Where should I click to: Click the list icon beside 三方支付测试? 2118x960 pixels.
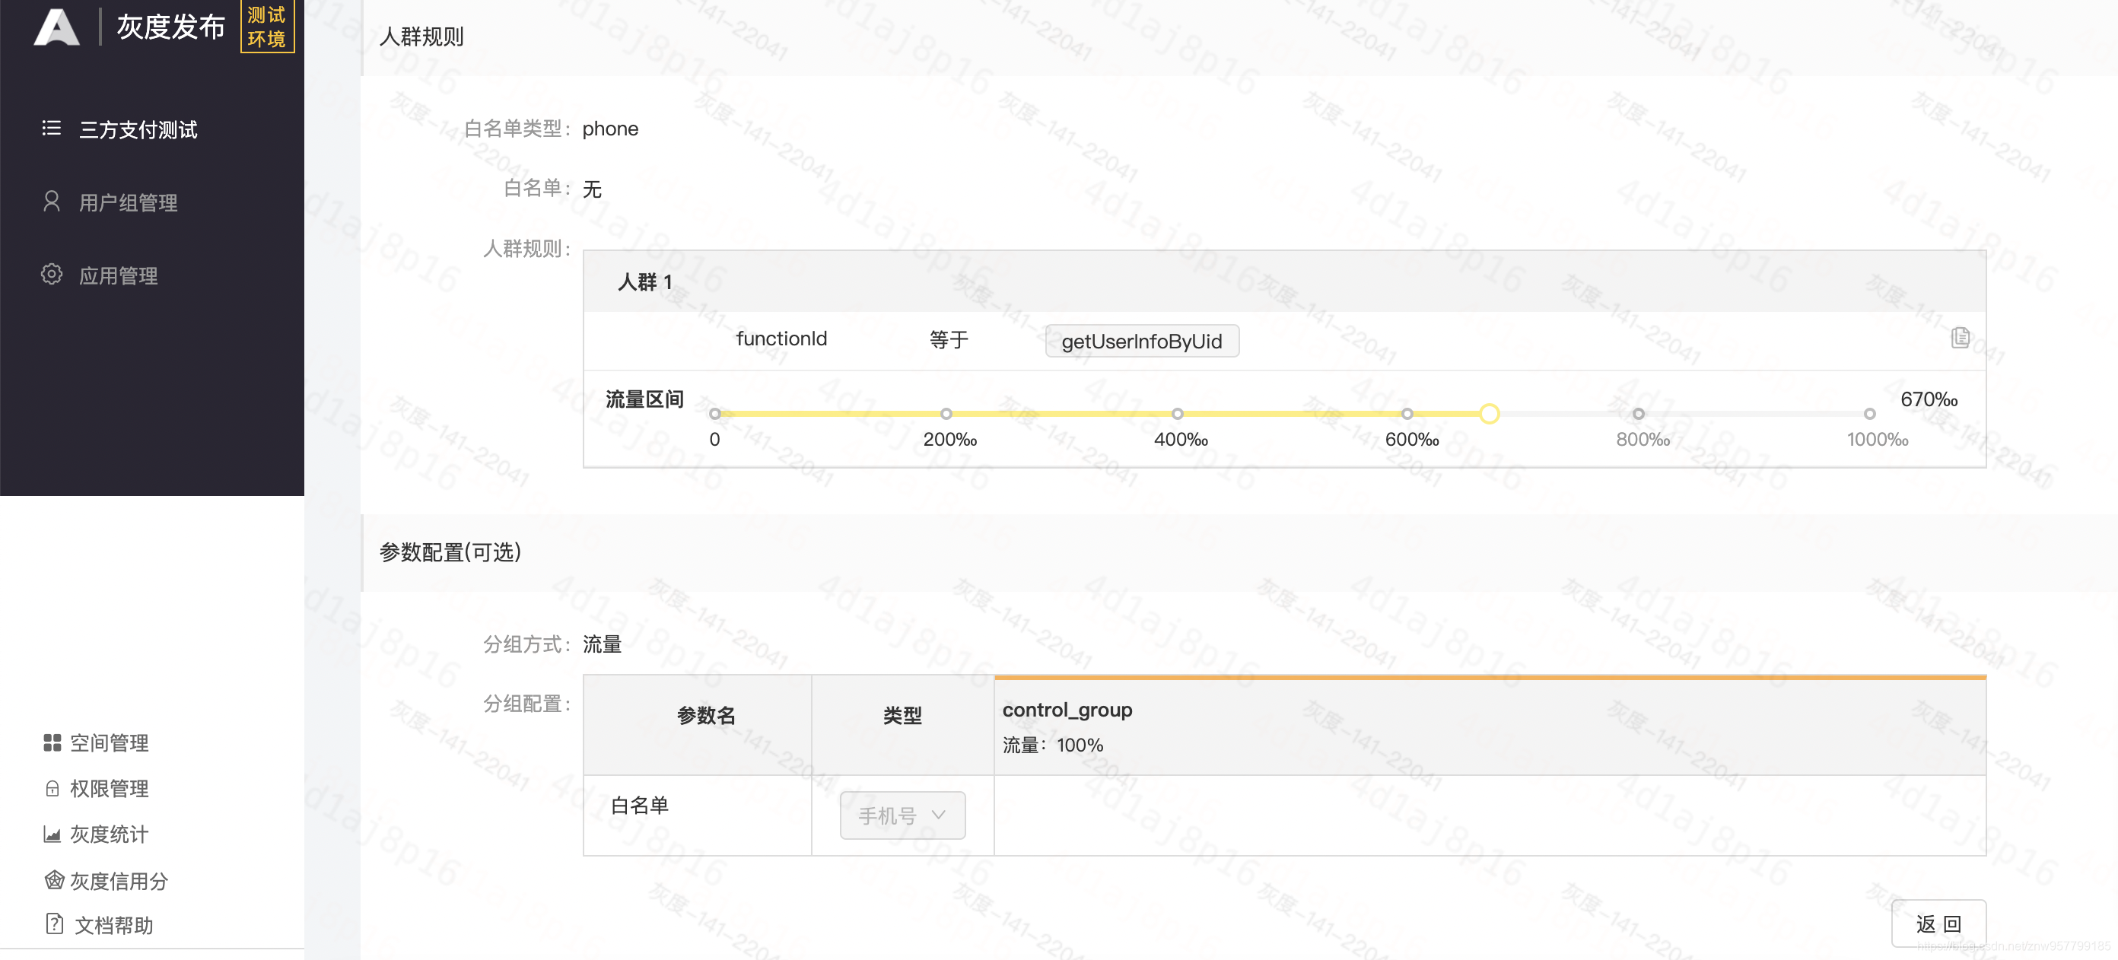pos(51,129)
